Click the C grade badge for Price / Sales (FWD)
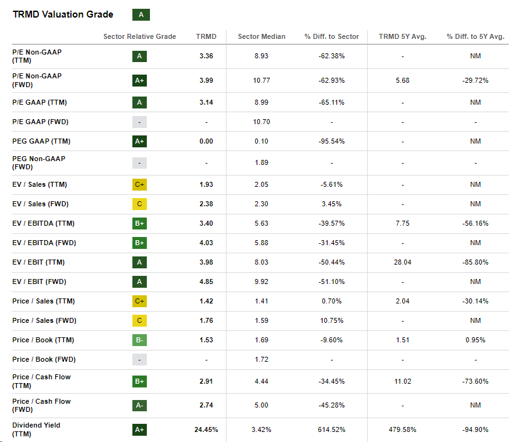The height and width of the screenshot is (442, 517). [x=139, y=320]
